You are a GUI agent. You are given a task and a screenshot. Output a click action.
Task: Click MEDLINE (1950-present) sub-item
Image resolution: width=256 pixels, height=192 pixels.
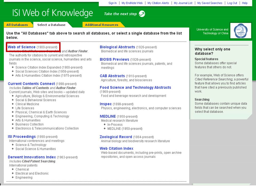[125, 129]
